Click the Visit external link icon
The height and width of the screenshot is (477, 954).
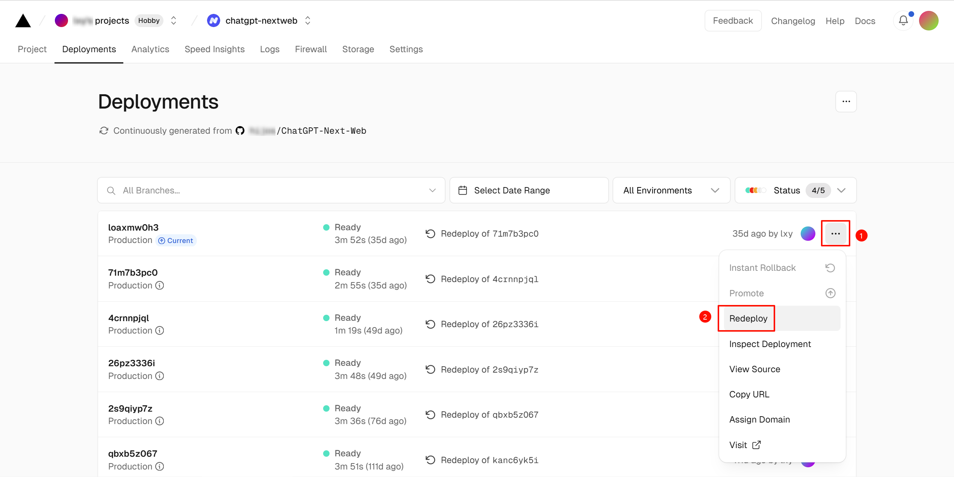[756, 445]
